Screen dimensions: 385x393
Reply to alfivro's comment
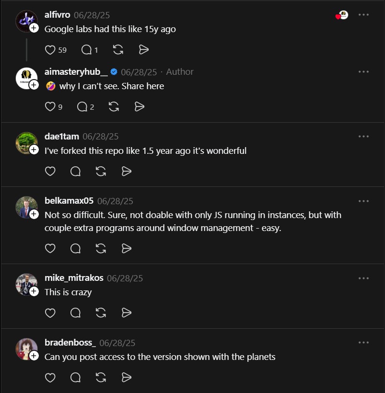(87, 50)
